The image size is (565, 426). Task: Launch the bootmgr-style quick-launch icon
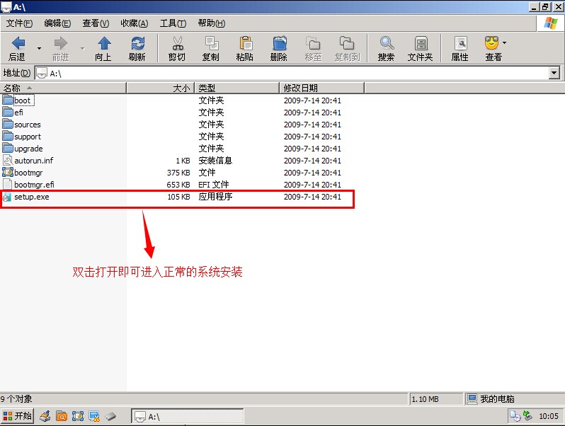[x=78, y=416]
